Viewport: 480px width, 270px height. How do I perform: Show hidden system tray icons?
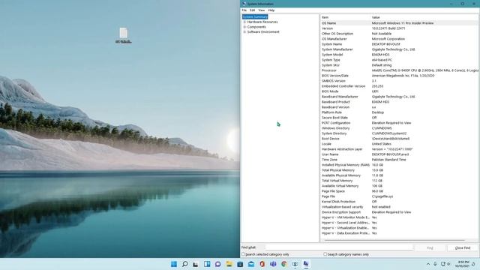tap(428, 264)
